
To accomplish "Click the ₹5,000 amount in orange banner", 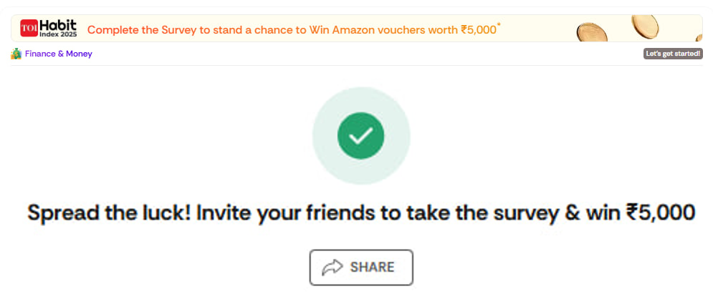I will click(x=478, y=30).
